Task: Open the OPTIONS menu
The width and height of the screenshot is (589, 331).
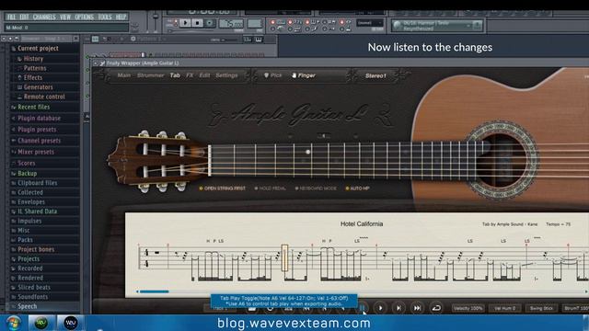Action: pos(84,17)
